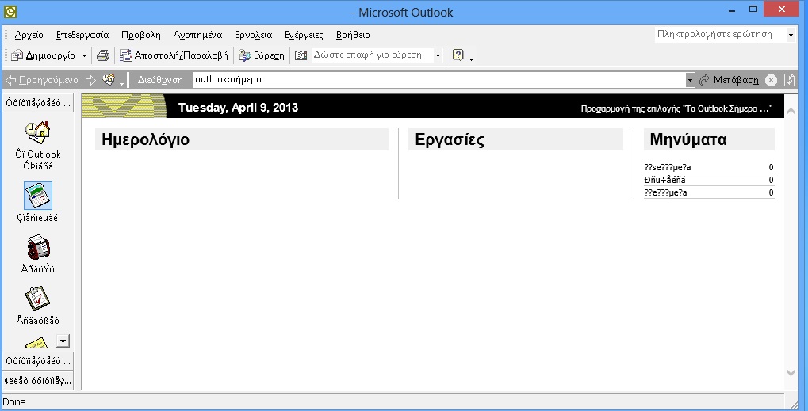Open the Notes shortcut icon
808x411 pixels.
coord(36,343)
